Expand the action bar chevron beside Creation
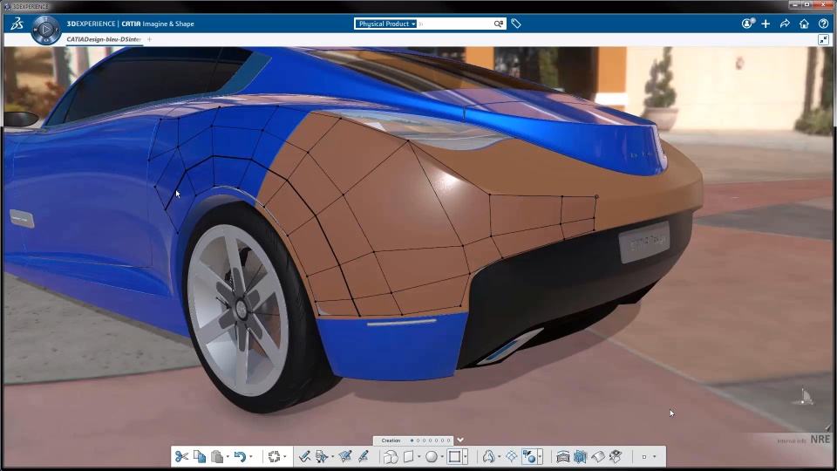The height and width of the screenshot is (471, 837). tap(460, 440)
